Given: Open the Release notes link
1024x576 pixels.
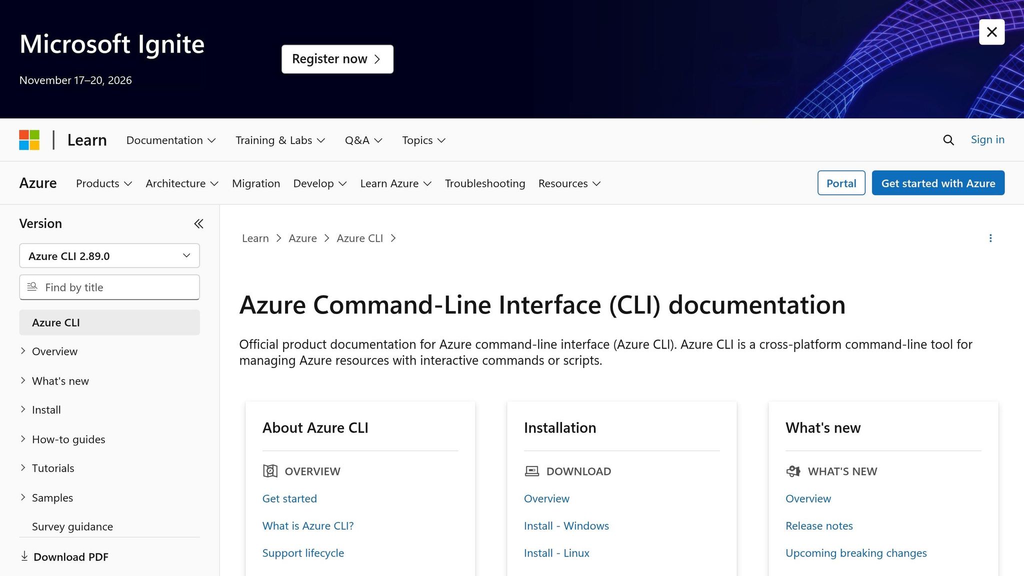Looking at the screenshot, I should [819, 525].
